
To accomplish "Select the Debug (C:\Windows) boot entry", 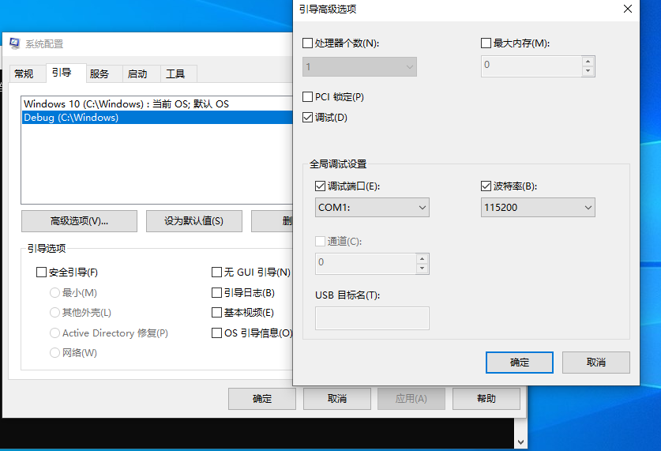I will pyautogui.click(x=157, y=117).
